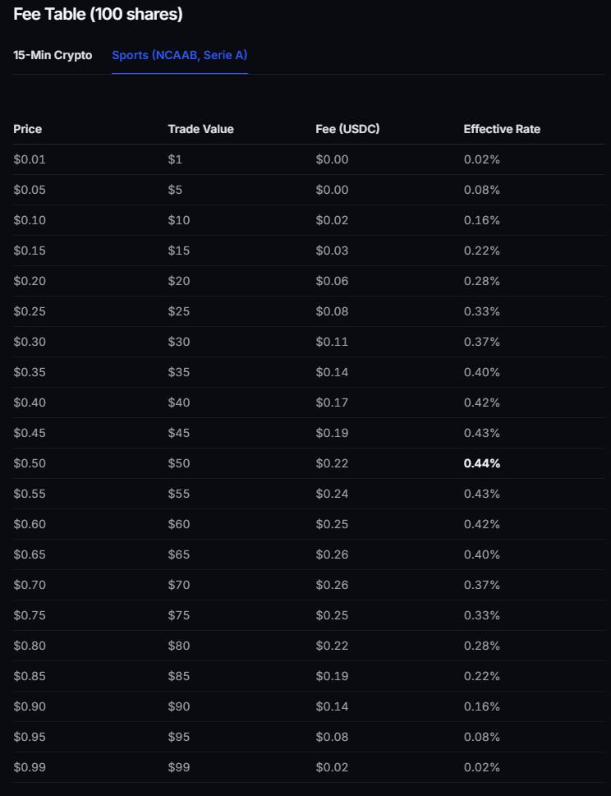The image size is (611, 796).
Task: Click the $65 trade value cell
Action: tap(179, 554)
